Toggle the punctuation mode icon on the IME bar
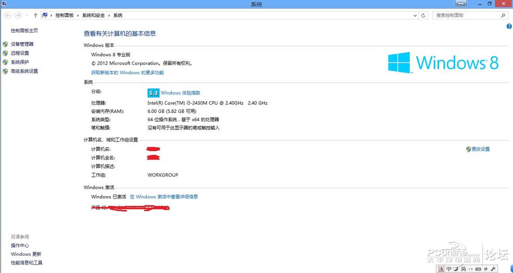513x273 pixels. pyautogui.click(x=470, y=269)
